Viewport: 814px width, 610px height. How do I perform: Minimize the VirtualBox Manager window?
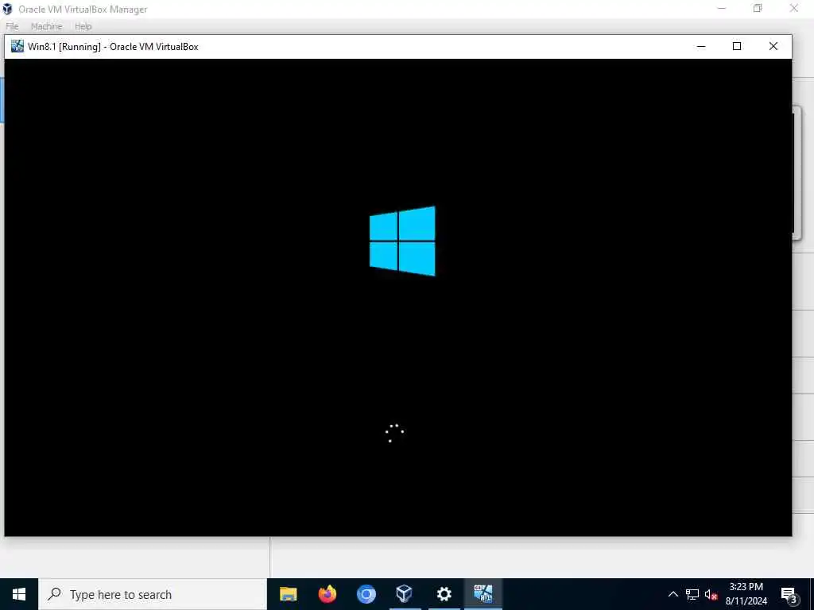click(722, 8)
